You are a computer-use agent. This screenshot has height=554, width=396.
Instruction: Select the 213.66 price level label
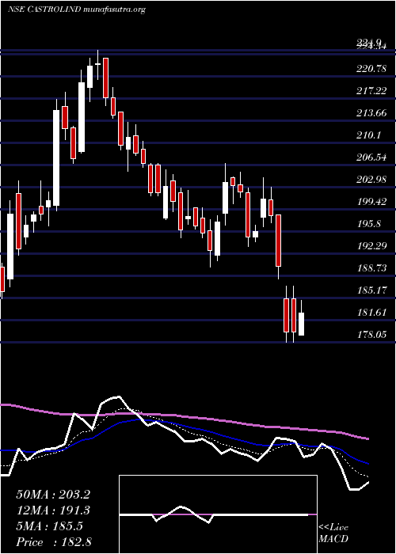point(371,113)
